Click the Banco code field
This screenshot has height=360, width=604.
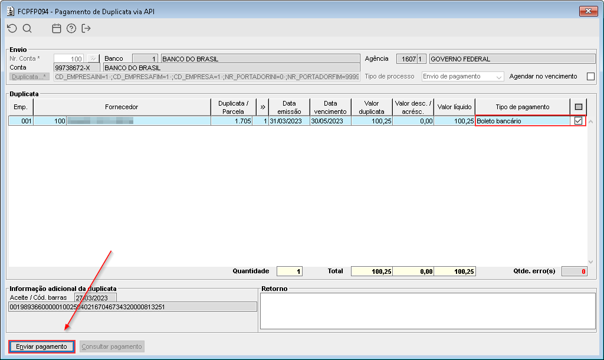click(x=145, y=58)
